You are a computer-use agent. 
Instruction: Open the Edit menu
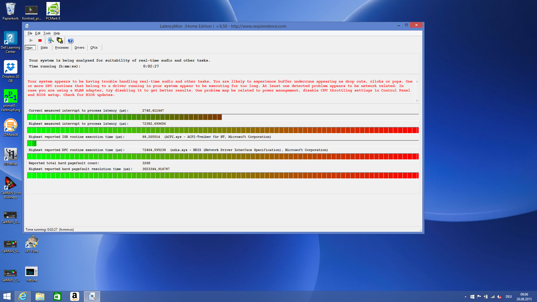click(38, 33)
